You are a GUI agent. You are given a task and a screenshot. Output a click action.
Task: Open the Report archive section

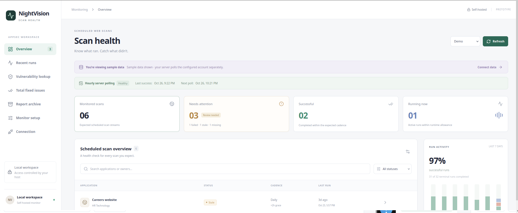coord(30,104)
